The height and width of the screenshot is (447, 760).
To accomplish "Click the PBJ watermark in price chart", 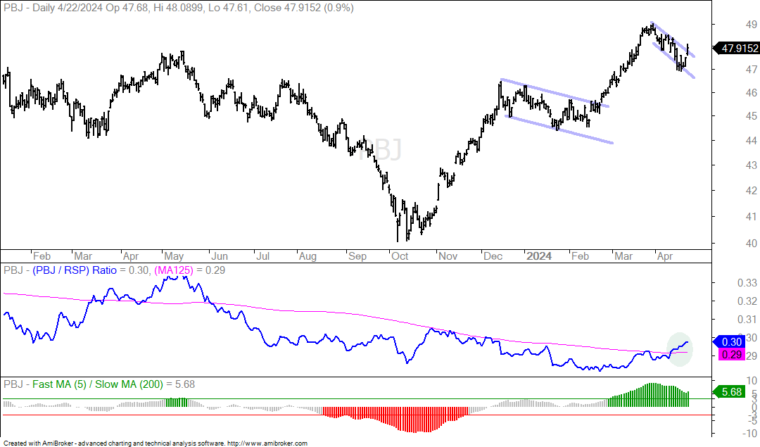I will coord(379,150).
